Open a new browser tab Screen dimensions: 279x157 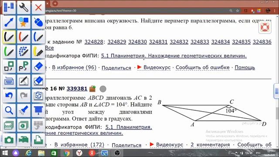click(x=55, y=3)
